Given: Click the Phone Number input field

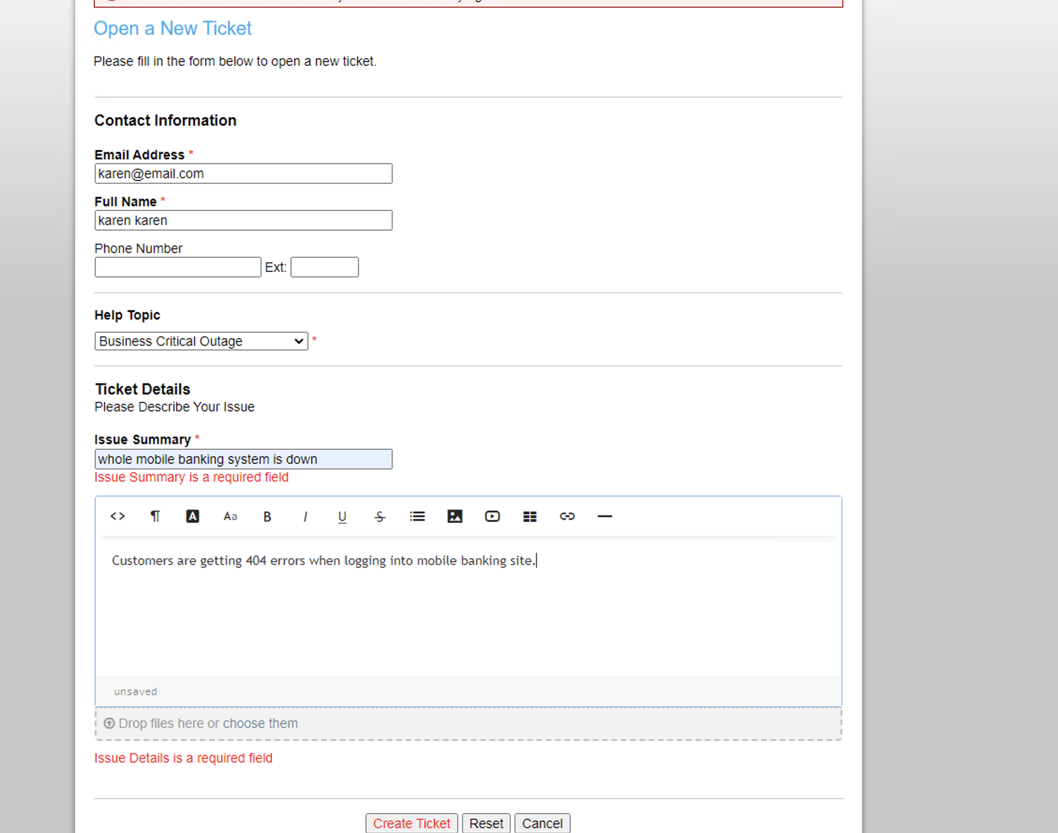Looking at the screenshot, I should [x=178, y=267].
